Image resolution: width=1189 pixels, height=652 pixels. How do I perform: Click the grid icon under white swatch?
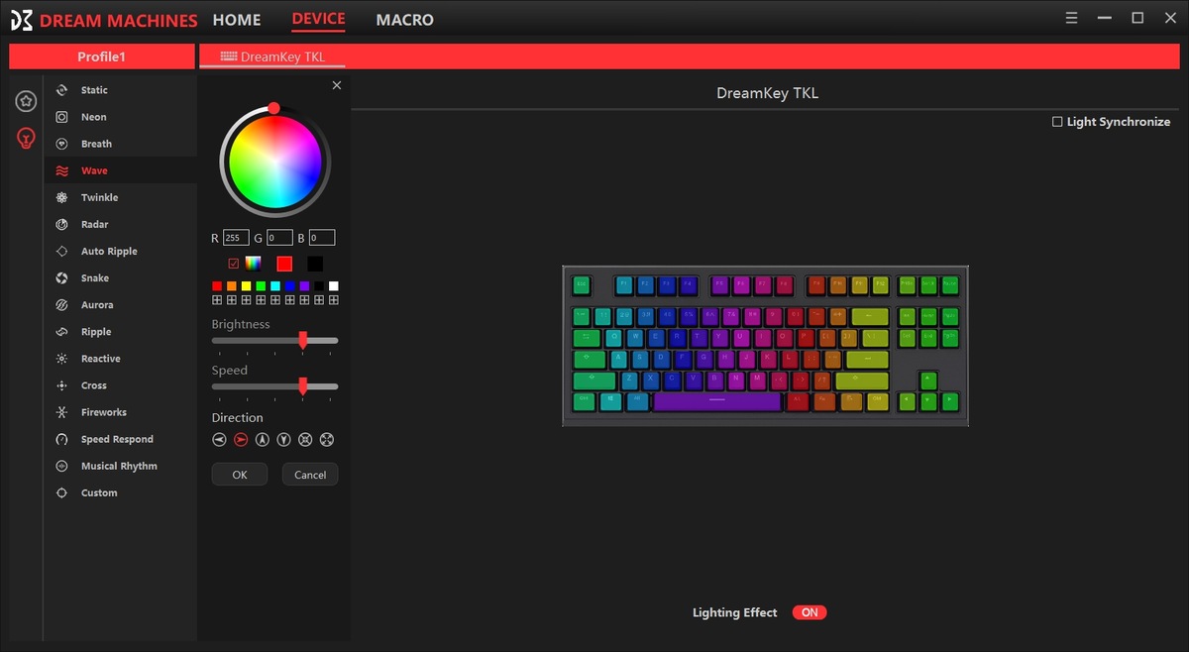click(x=333, y=299)
